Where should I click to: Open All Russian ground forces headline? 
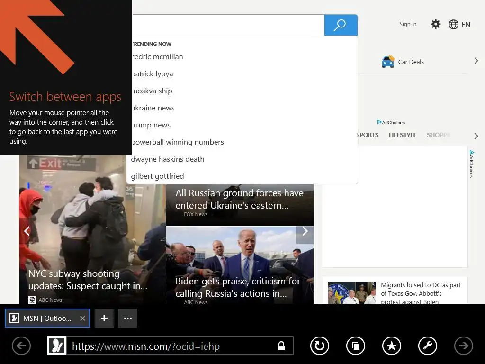point(239,199)
